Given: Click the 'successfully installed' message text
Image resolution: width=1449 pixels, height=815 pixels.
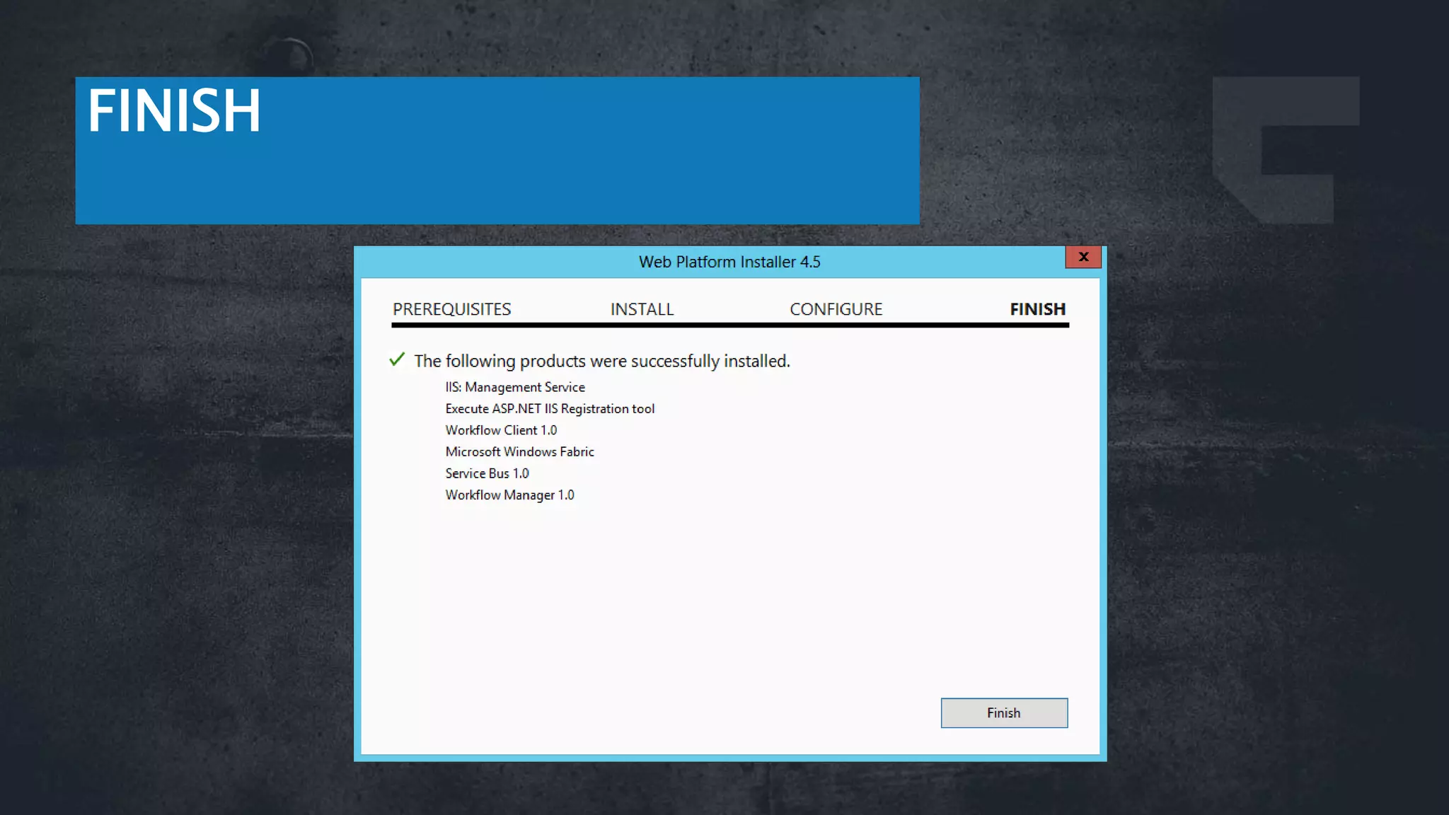Looking at the screenshot, I should [602, 361].
